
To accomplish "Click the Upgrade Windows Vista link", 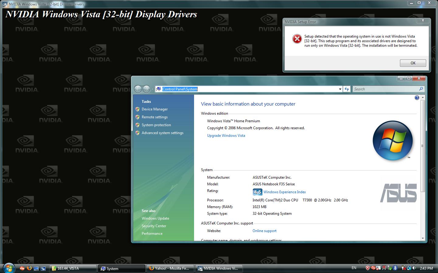I will [x=226, y=136].
